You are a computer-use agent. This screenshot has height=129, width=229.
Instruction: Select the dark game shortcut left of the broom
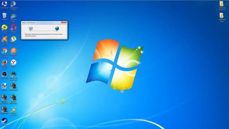[5, 110]
